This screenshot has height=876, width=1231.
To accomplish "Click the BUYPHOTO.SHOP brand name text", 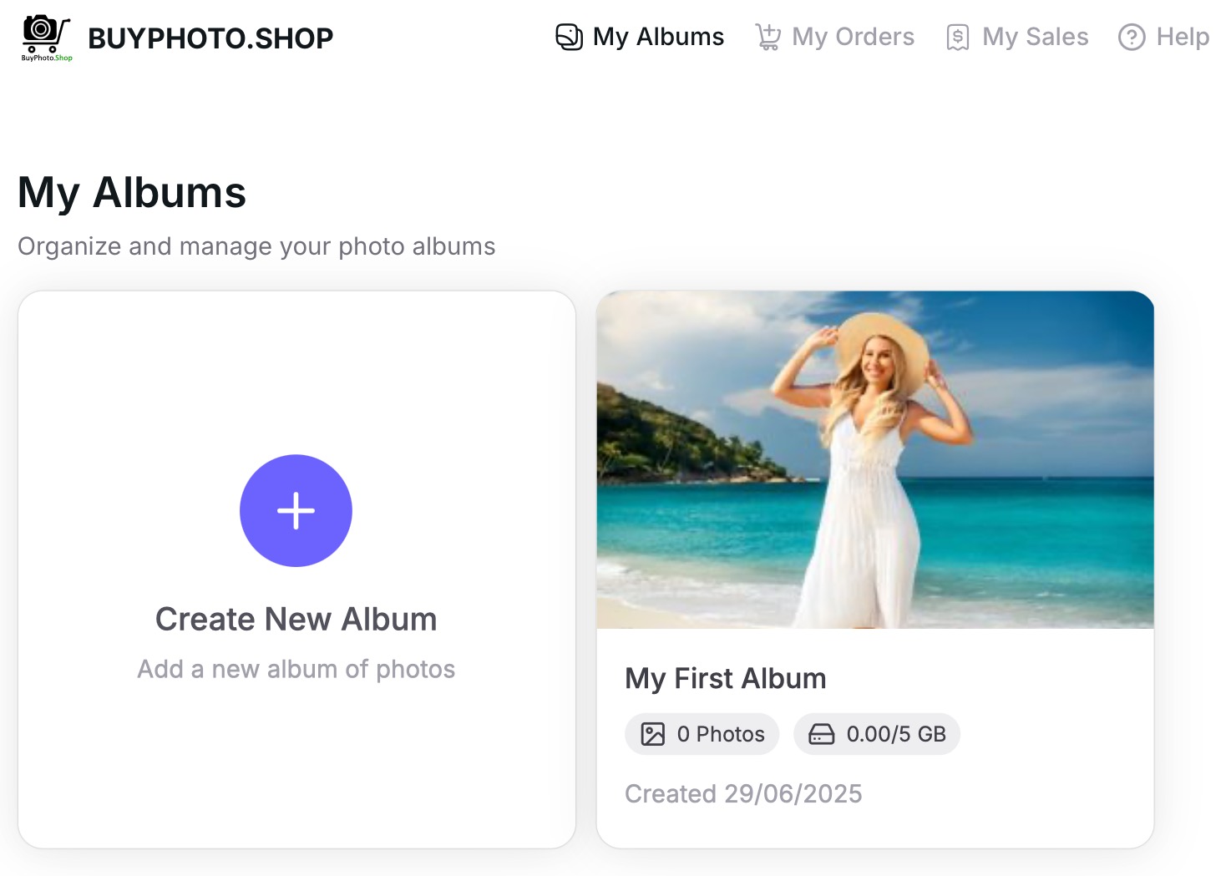I will click(x=210, y=38).
